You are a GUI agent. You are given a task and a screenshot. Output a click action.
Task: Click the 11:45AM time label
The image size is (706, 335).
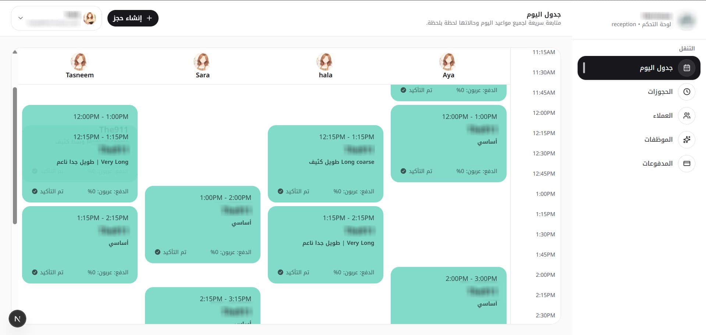(544, 93)
